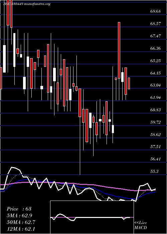Click the Price : 63 readout
This screenshot has width=167, height=234.
(x=19, y=209)
